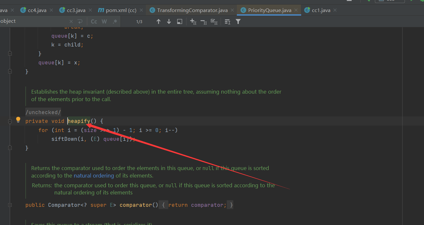Collapse the heapify method fold marker
424x225 pixels.
point(10,121)
